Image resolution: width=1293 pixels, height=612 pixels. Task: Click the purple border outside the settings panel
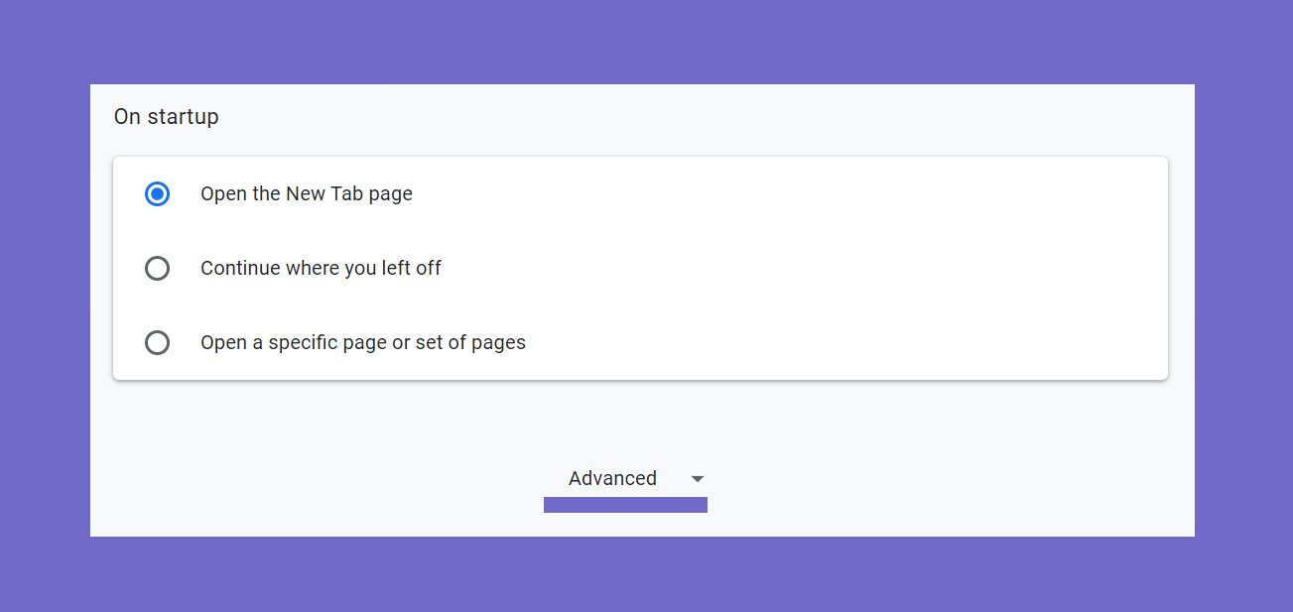click(645, 40)
